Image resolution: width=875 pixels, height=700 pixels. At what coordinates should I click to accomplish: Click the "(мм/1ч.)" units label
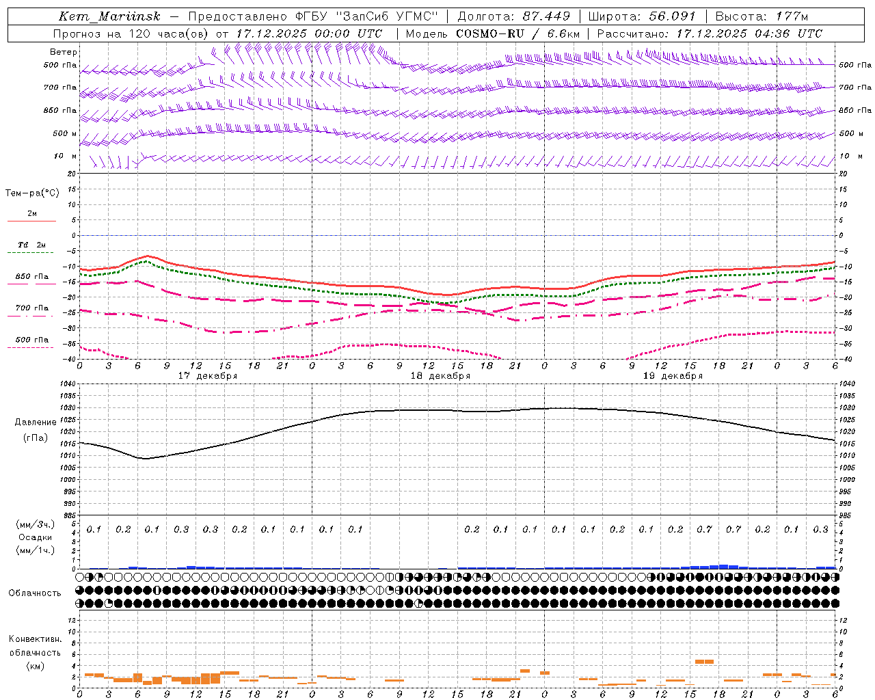(36, 550)
